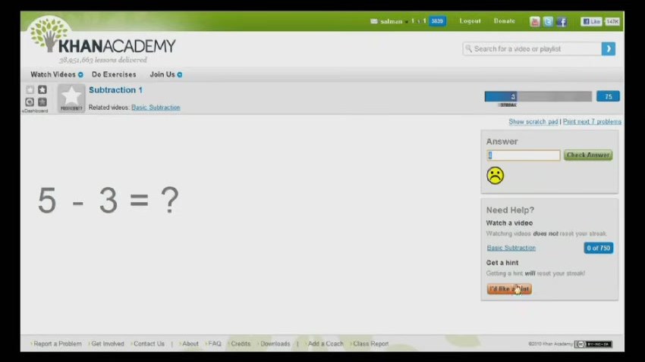Open the Facebook social icon

pos(562,22)
